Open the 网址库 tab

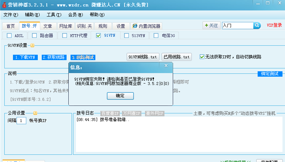pyautogui.click(x=66, y=26)
